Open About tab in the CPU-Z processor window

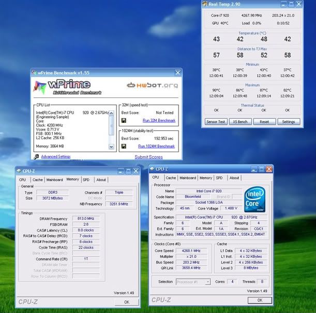(234, 178)
